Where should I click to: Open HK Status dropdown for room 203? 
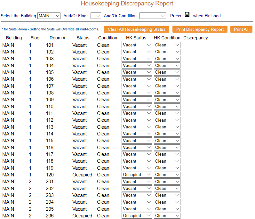click(137, 195)
